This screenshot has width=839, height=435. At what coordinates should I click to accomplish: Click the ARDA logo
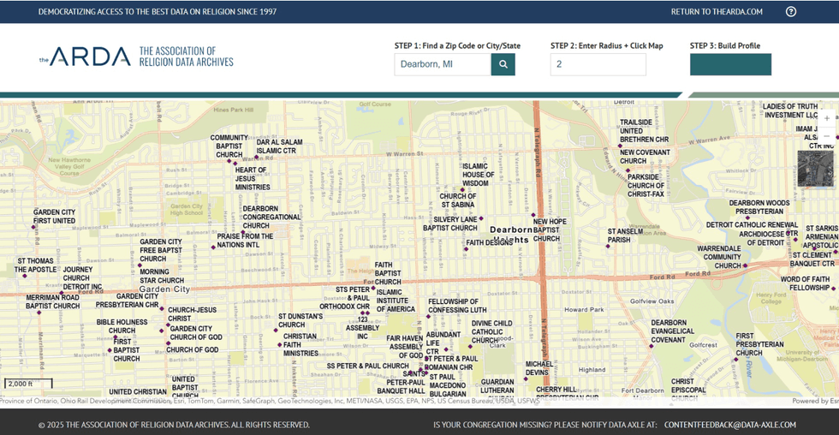tap(136, 57)
